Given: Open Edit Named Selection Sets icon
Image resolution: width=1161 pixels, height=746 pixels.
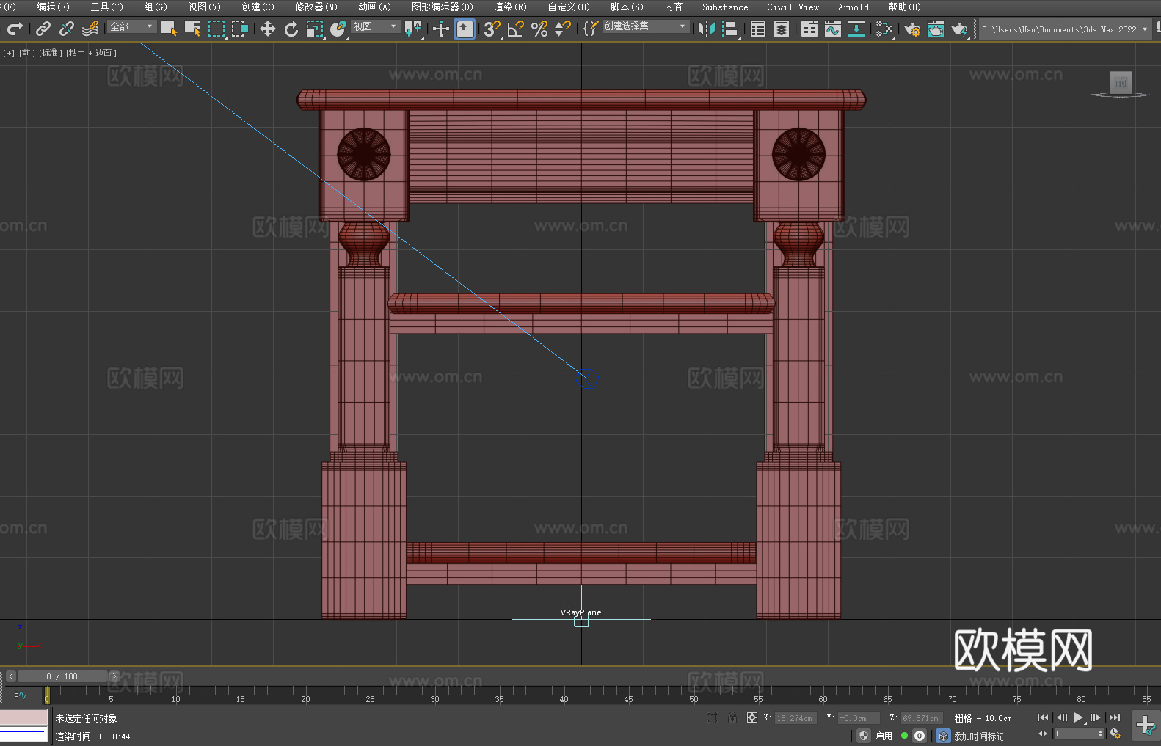Looking at the screenshot, I should (x=591, y=29).
